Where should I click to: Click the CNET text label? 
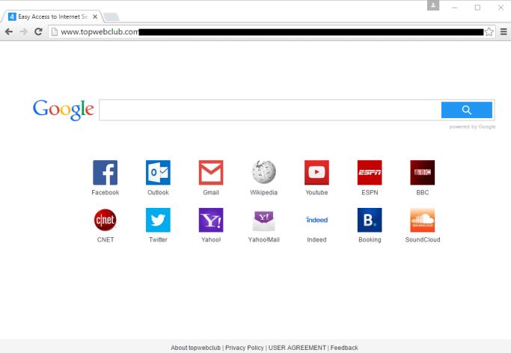(x=105, y=239)
